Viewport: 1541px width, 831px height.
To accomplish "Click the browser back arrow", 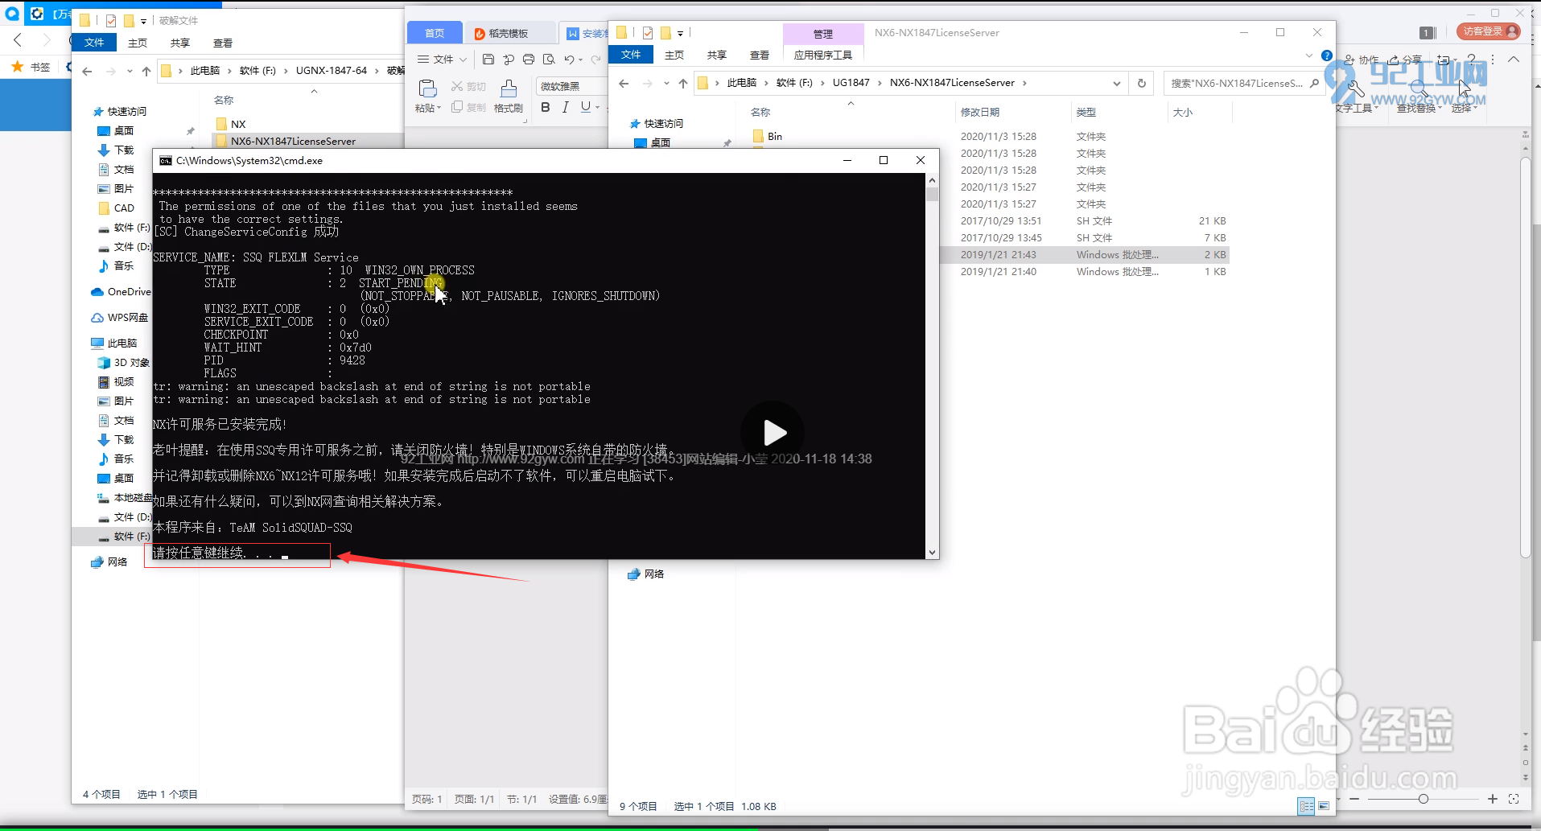I will [18, 39].
